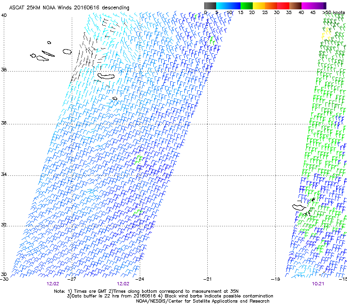Image resolution: width=347 pixels, height=304 pixels.
Task: Click the '10:21' swath time label
Action: 318,284
